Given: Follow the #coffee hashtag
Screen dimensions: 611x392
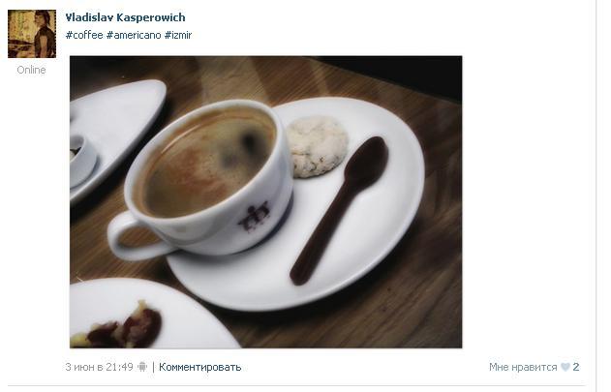Looking at the screenshot, I should tap(84, 35).
